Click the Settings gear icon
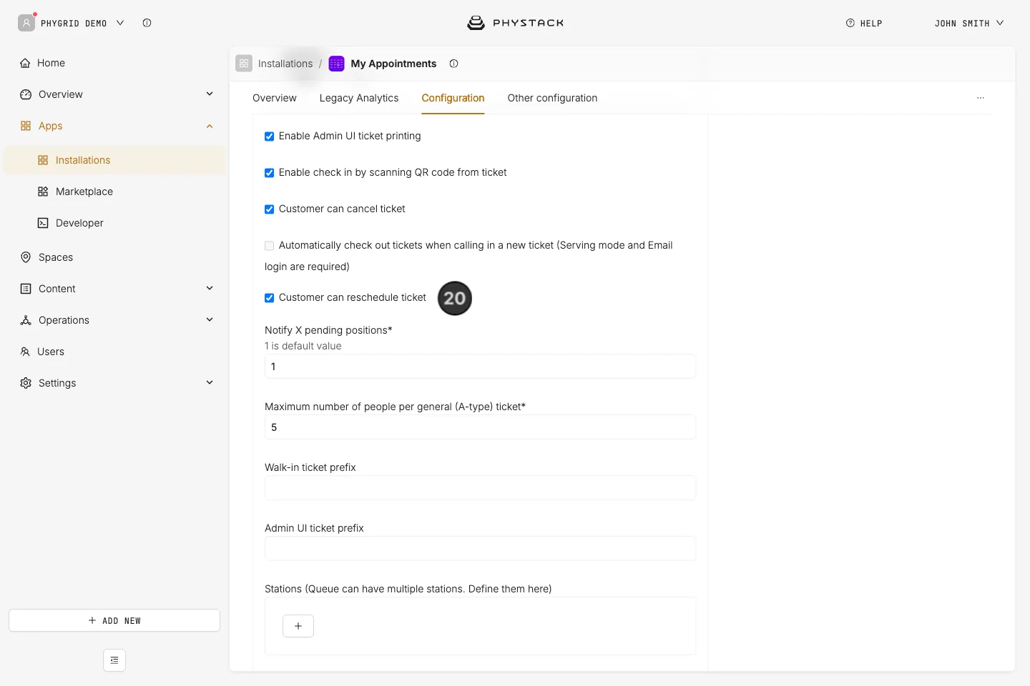This screenshot has width=1030, height=686. pos(26,383)
